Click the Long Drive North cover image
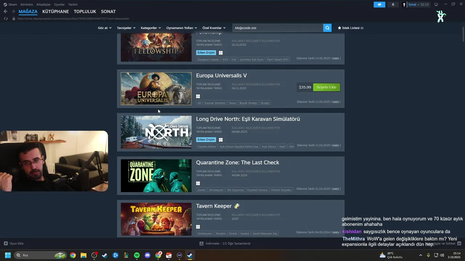Screen dimensions: 465x261 point(156,132)
